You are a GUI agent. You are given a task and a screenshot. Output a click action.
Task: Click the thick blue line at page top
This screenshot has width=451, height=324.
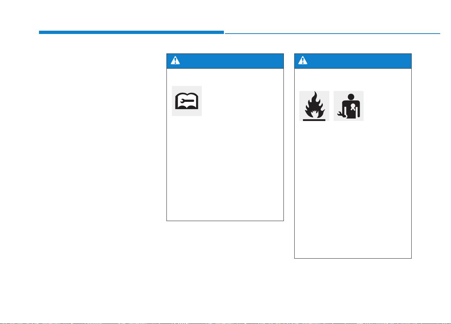[x=131, y=33]
